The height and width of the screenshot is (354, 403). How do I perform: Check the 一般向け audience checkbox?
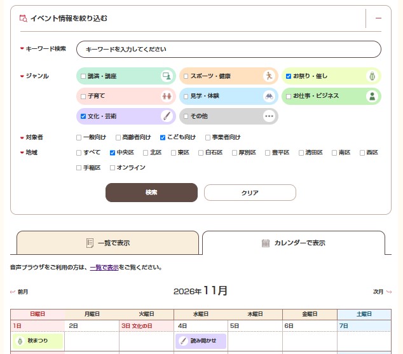(79, 138)
